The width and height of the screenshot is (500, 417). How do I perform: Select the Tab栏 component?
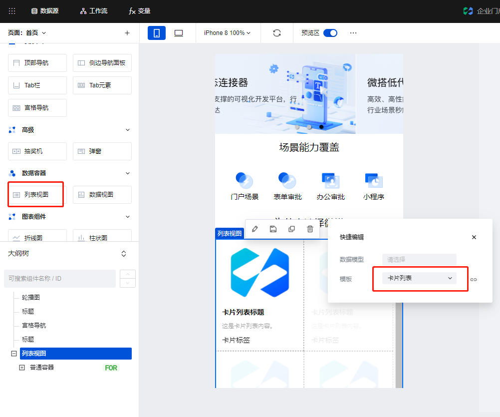[x=37, y=85]
